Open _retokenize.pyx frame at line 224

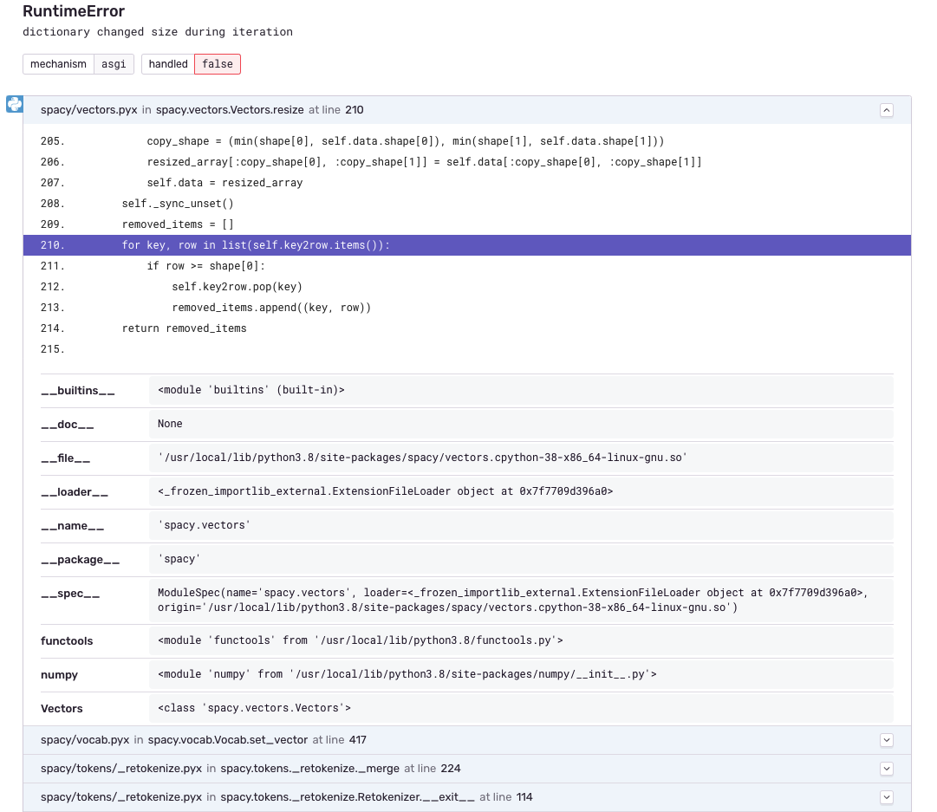[x=466, y=769]
